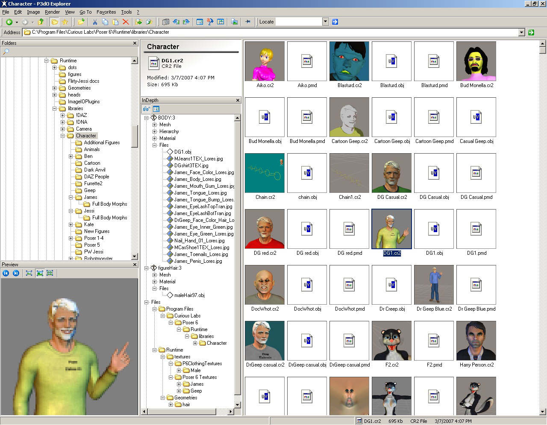Click the Cut scissors icon
This screenshot has width=547, height=425.
pos(95,22)
